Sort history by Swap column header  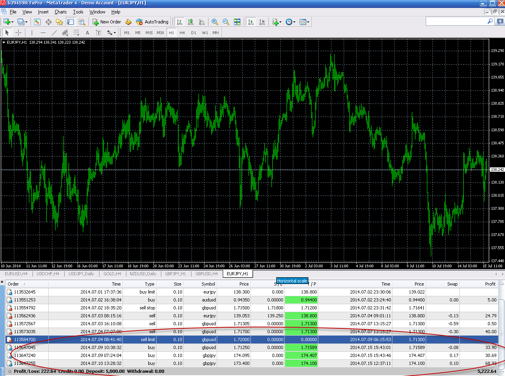(442, 284)
